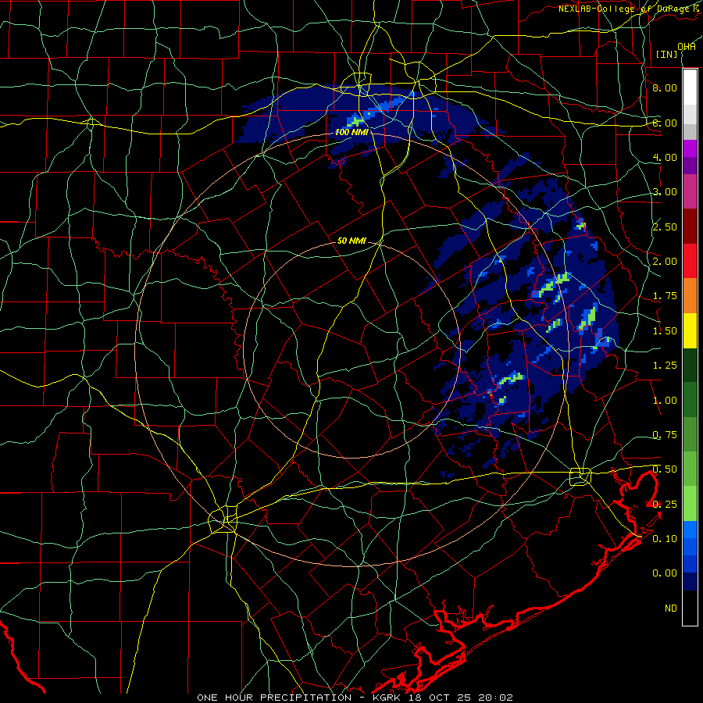
Task: Click the ND legend label
Action: click(671, 608)
